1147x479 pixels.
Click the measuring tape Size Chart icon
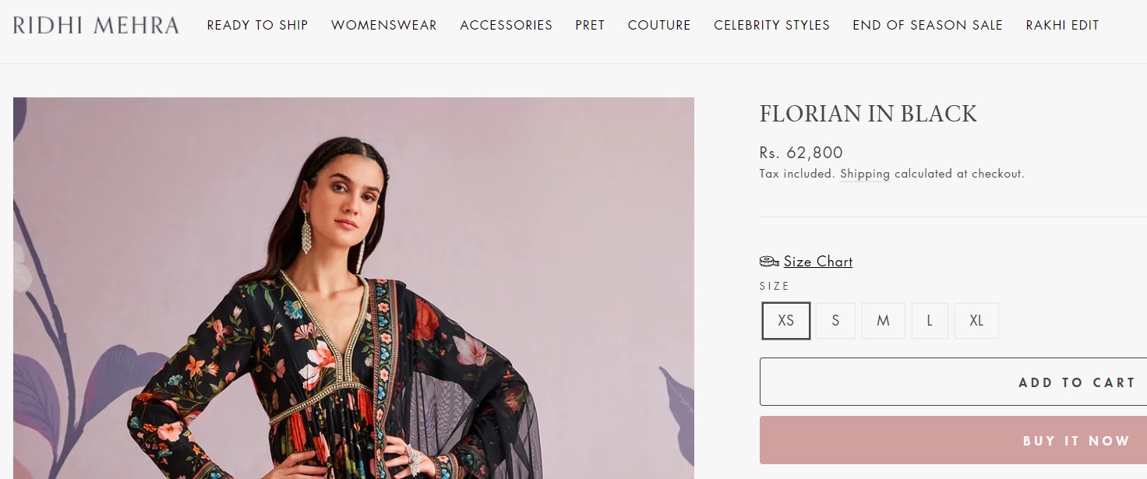tap(769, 262)
